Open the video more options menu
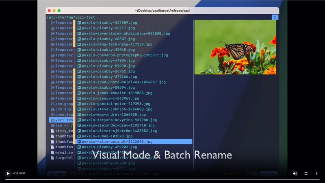Viewport: 325px width, 183px height. click(317, 173)
